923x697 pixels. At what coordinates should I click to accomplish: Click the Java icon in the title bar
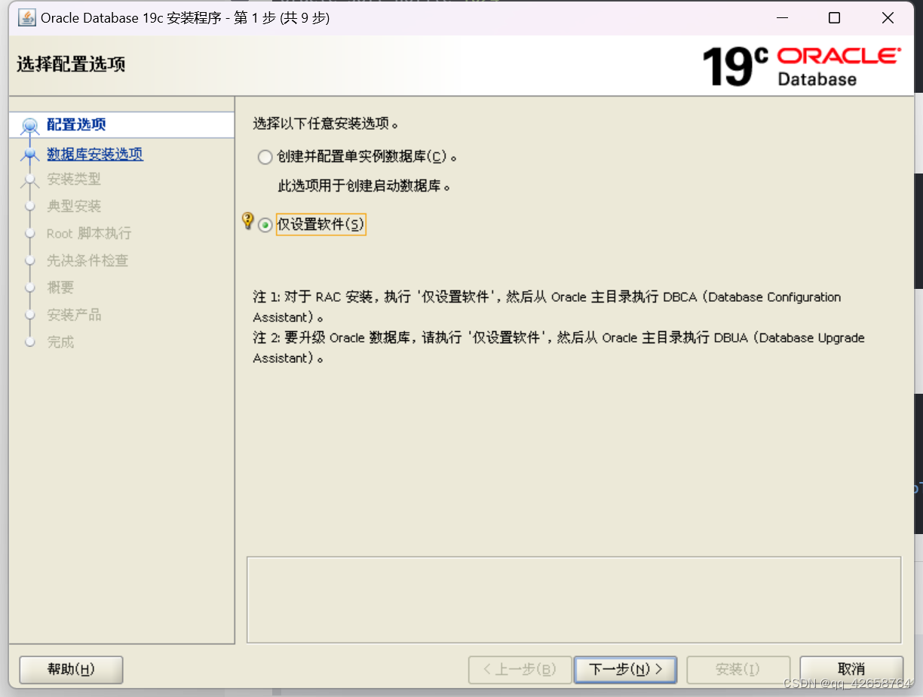point(26,17)
